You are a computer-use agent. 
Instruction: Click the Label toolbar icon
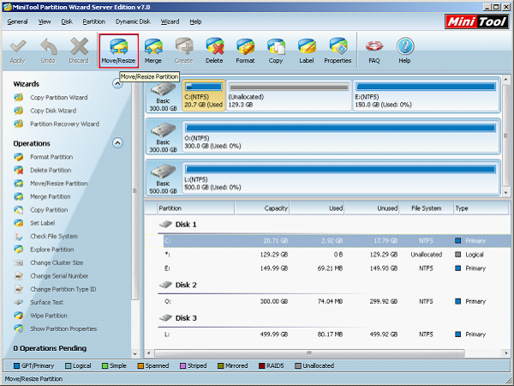click(x=307, y=51)
